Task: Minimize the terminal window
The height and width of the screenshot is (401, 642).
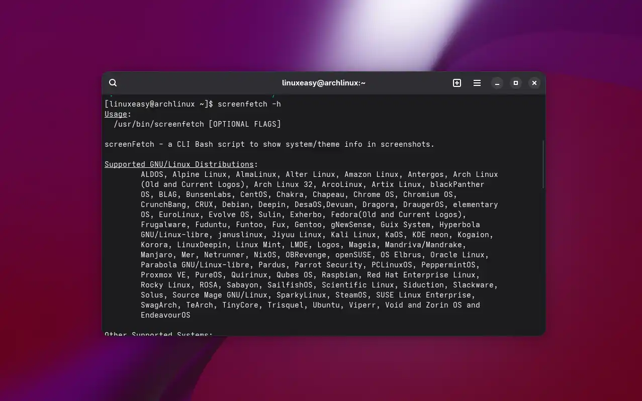Action: (497, 83)
